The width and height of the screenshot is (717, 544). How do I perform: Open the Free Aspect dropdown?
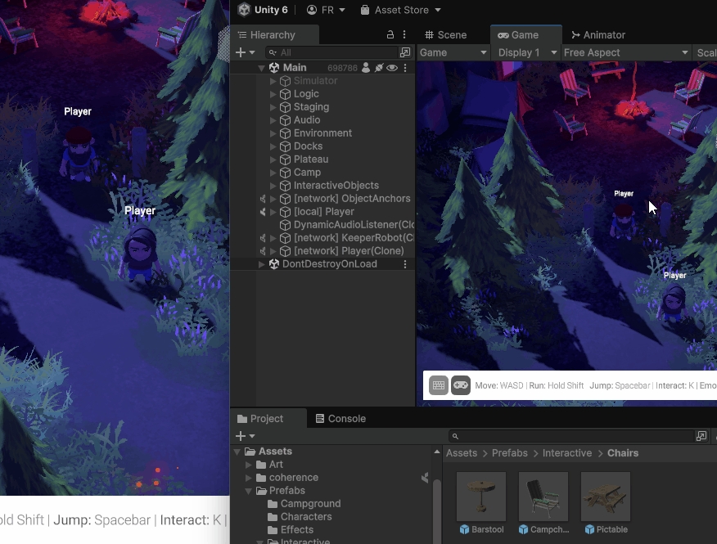626,52
